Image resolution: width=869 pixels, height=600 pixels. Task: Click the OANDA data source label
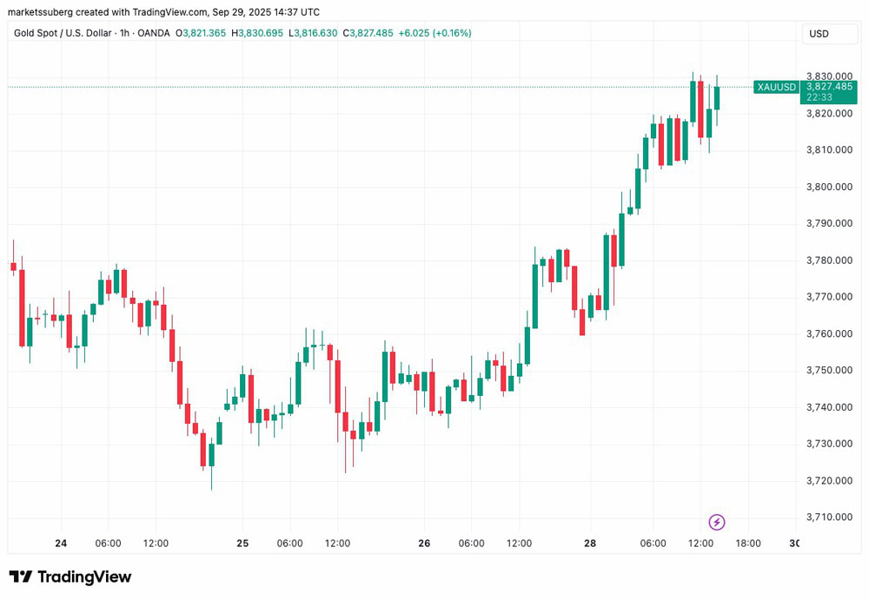pos(154,33)
